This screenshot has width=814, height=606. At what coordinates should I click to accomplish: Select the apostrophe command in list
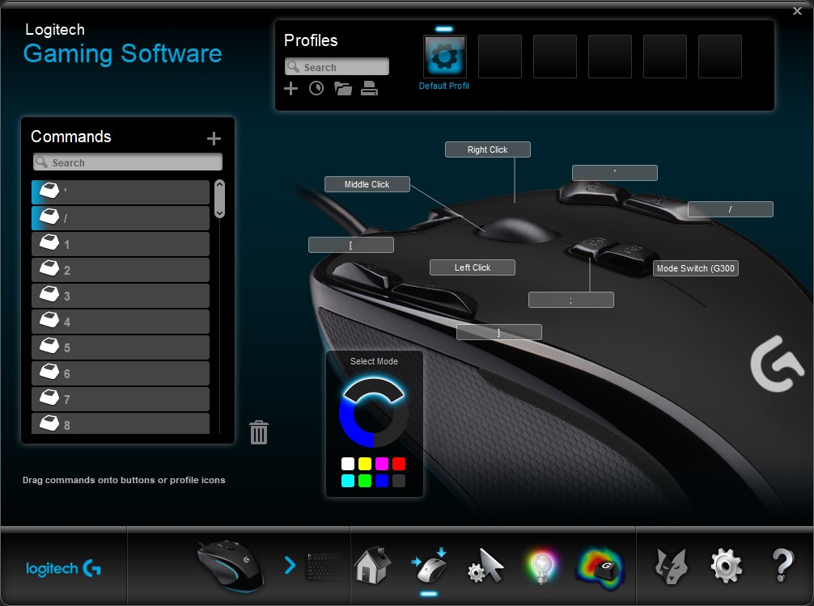pyautogui.click(x=121, y=191)
